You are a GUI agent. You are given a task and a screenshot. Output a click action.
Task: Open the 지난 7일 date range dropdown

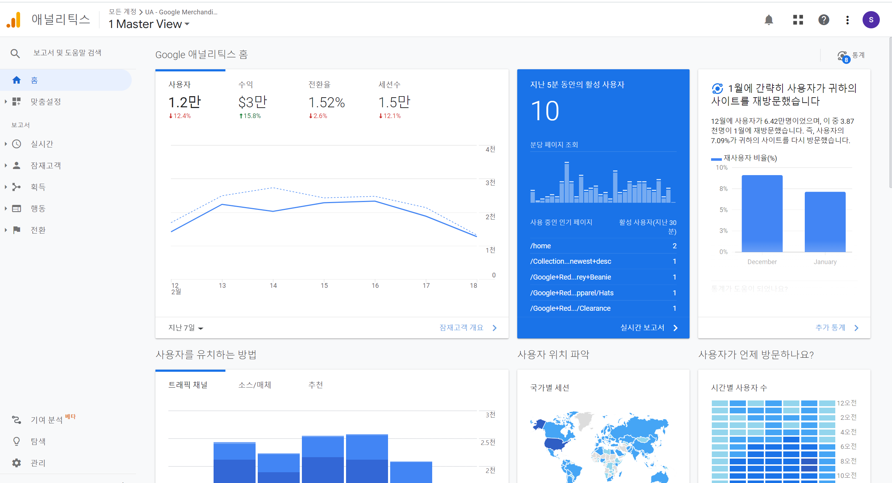pyautogui.click(x=186, y=328)
